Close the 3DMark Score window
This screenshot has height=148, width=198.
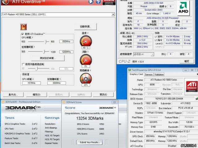pyautogui.click(x=114, y=102)
